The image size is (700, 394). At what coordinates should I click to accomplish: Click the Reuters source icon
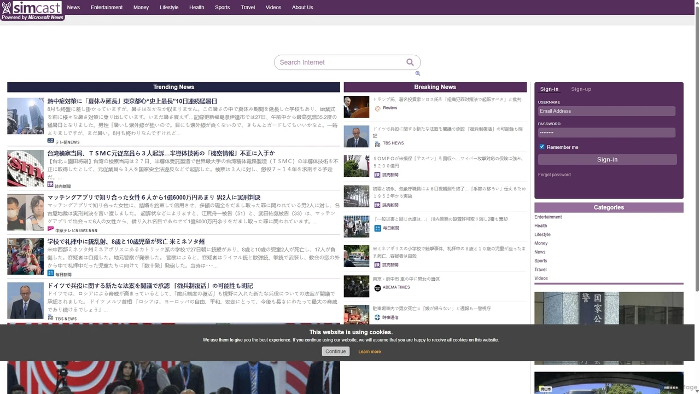pos(377,108)
